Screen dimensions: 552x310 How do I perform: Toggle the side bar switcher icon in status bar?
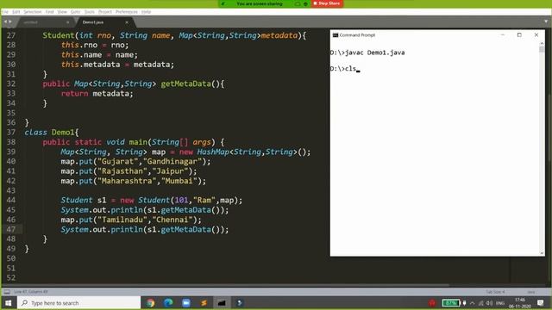[x=7, y=292]
